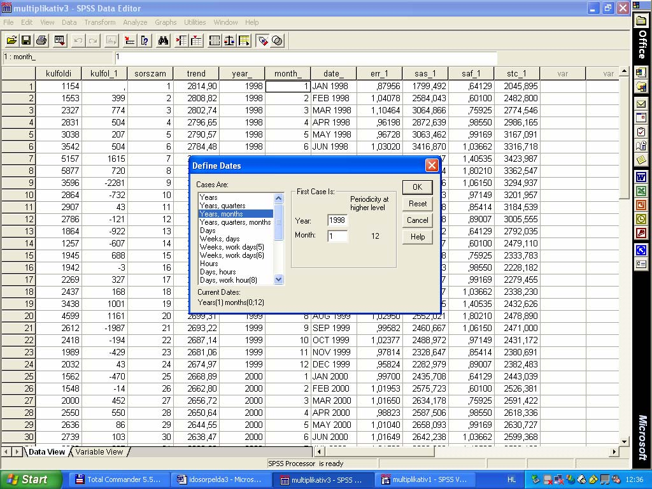The width and height of the screenshot is (652, 489).
Task: Click the data grid horizontal scroll right arrow
Action: click(614, 451)
